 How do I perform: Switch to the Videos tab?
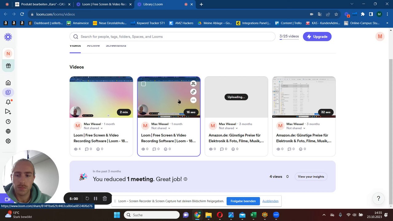point(75,46)
